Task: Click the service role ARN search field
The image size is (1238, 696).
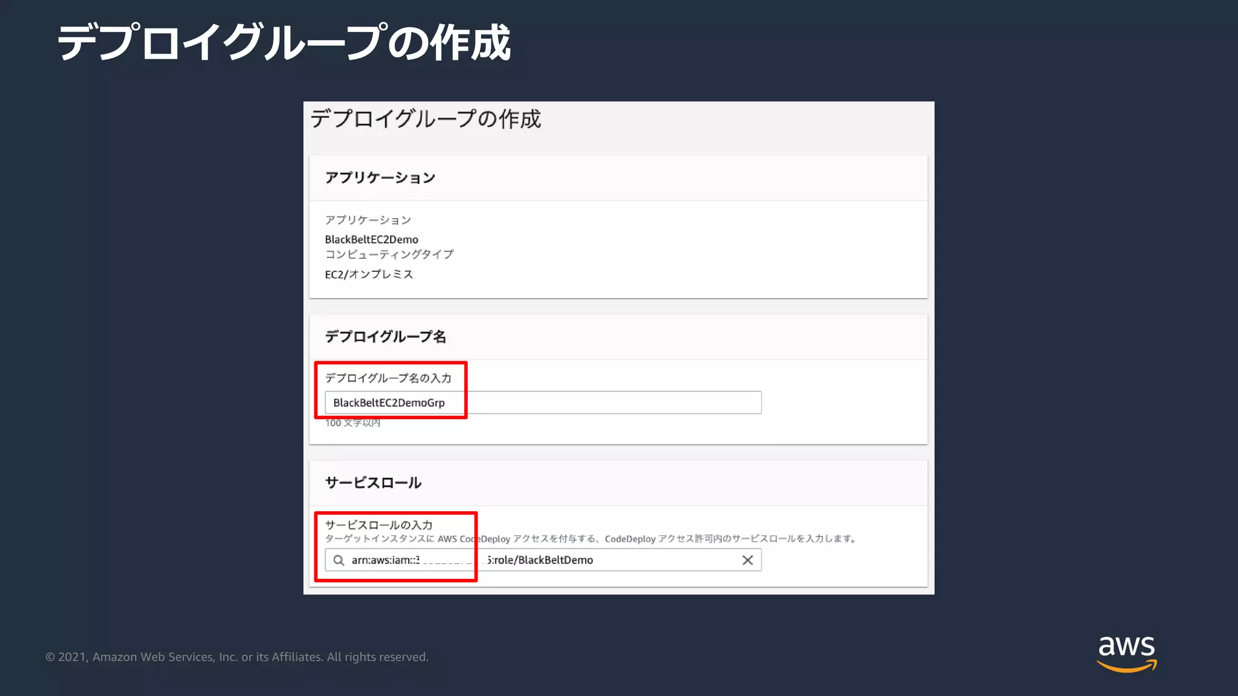Action: 543,560
